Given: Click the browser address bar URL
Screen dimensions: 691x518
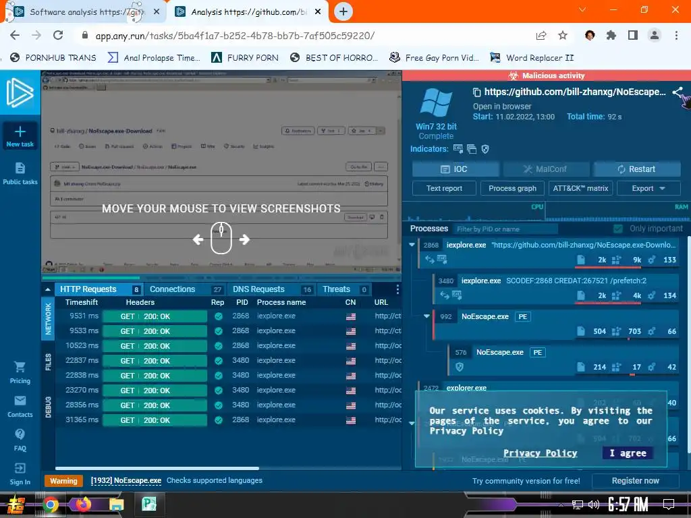Looking at the screenshot, I should [235, 36].
